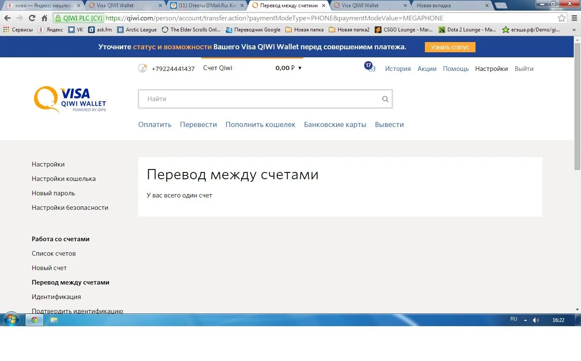Open Идентификация in the sidebar
Image resolution: width=581 pixels, height=361 pixels.
click(x=56, y=297)
